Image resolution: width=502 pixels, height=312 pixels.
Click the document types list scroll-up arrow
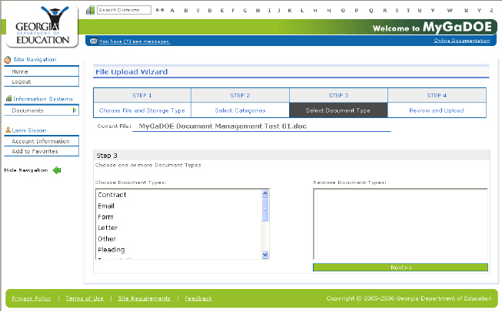pos(265,193)
